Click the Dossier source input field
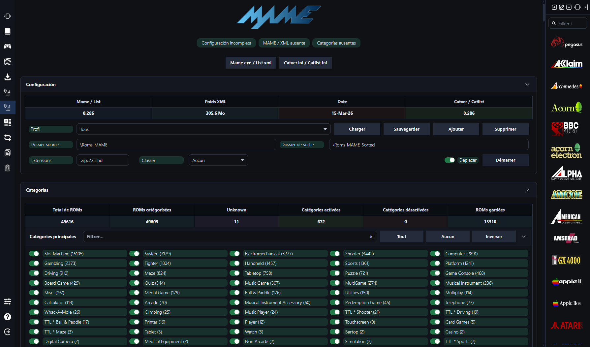 coord(176,145)
